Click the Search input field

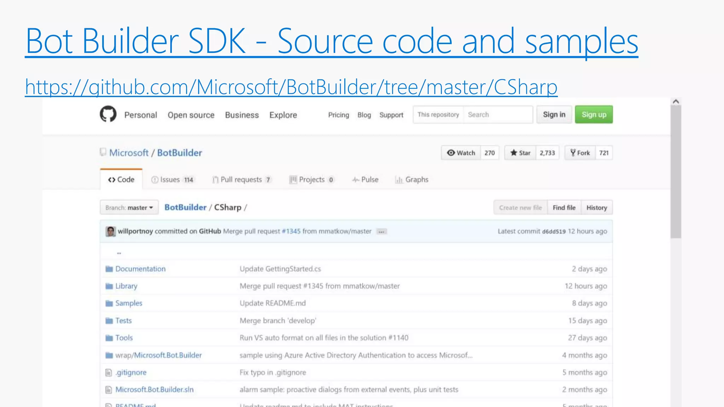pos(498,114)
